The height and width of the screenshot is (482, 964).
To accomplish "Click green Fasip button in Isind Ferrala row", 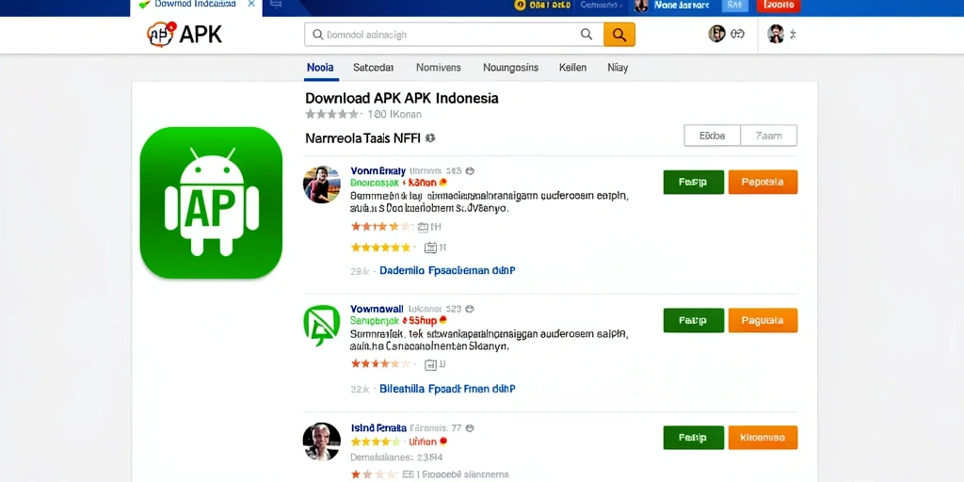I will point(694,438).
